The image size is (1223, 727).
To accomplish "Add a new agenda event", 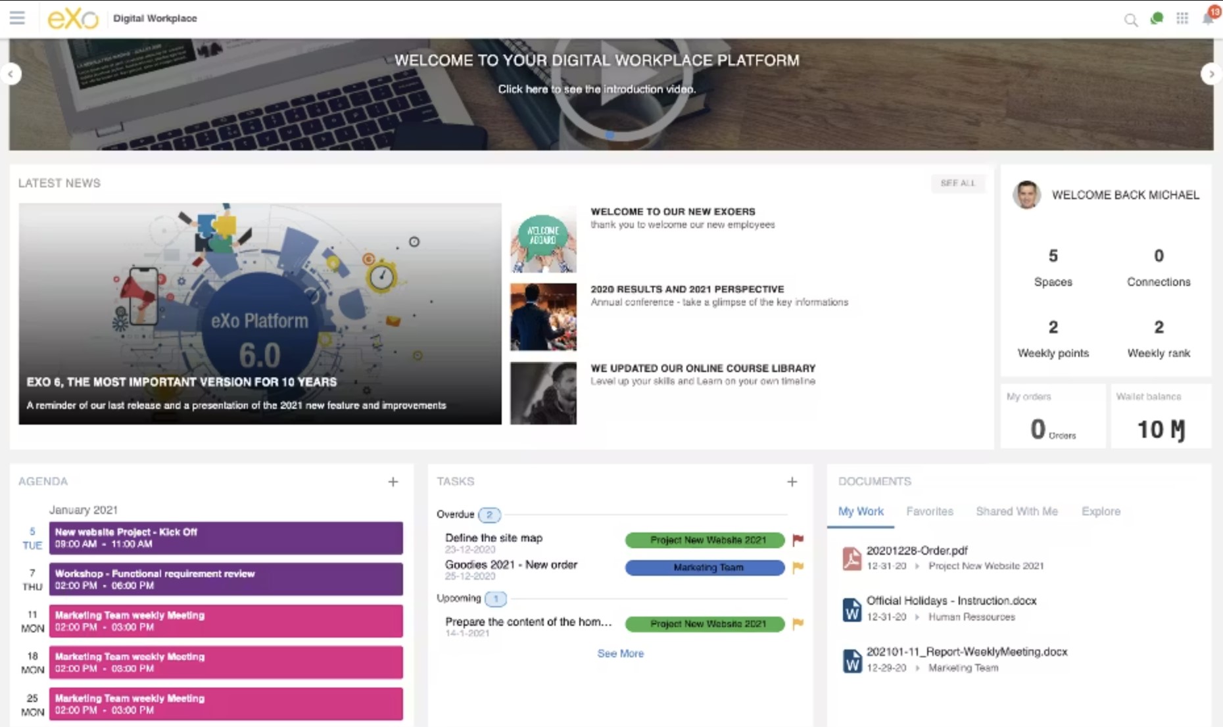I will 393,482.
